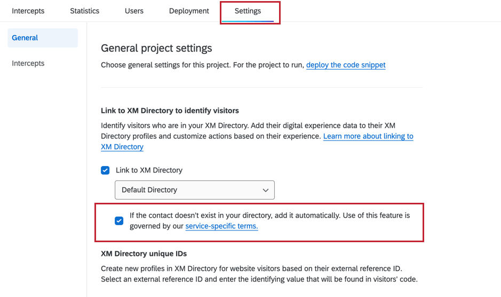Screen dimensions: 501x297
Task: Select General in the left sidebar
Action: (43, 38)
